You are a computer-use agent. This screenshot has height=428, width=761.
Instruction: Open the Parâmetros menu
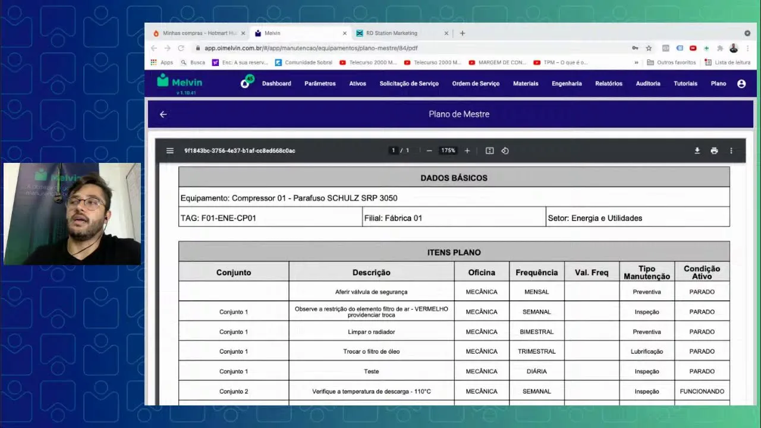click(x=320, y=84)
